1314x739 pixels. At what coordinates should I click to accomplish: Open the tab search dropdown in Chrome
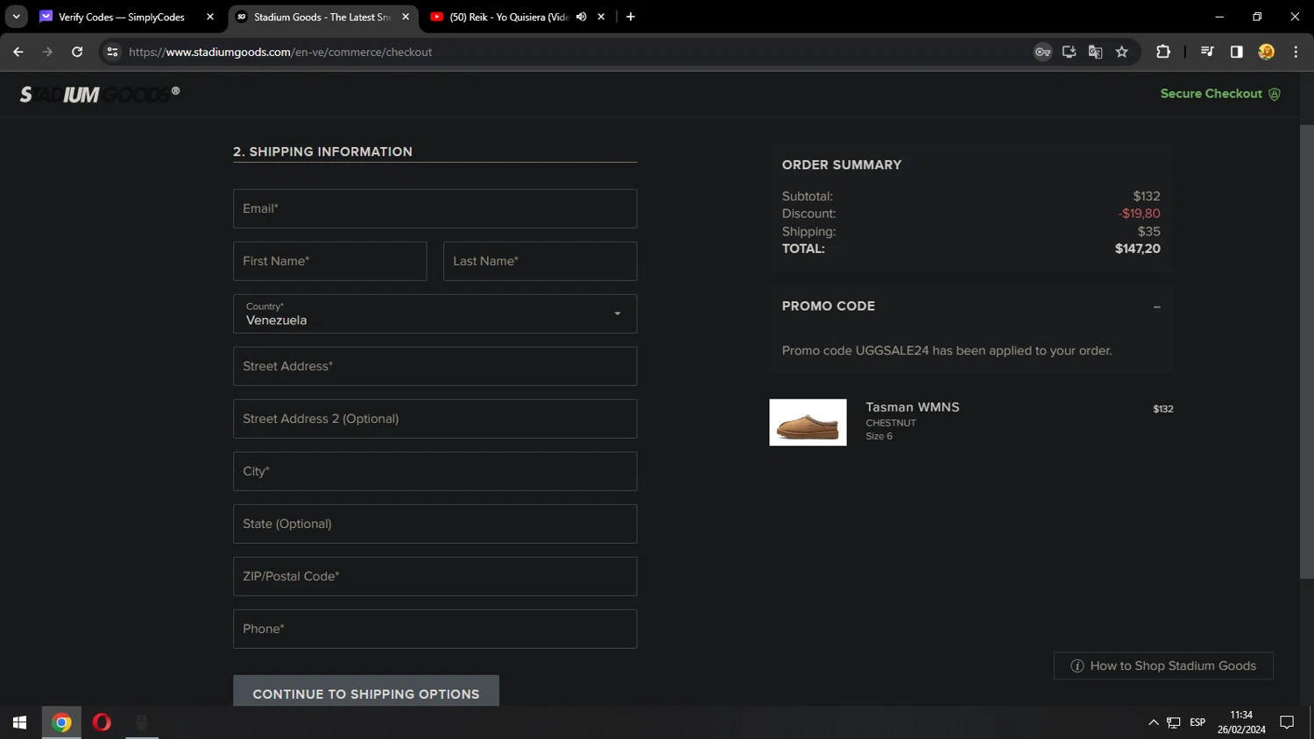tap(16, 17)
